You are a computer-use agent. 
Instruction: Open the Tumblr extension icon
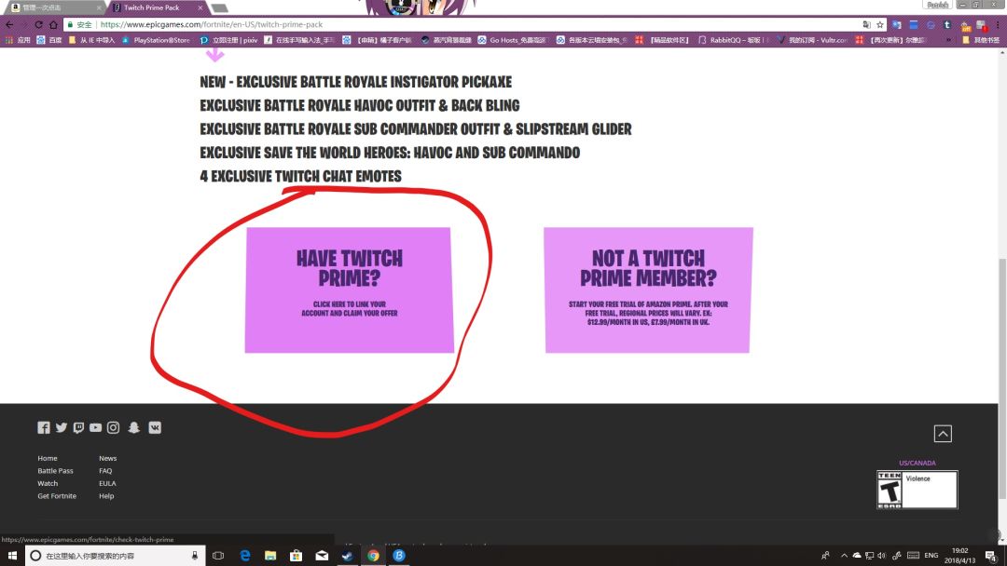pos(947,24)
